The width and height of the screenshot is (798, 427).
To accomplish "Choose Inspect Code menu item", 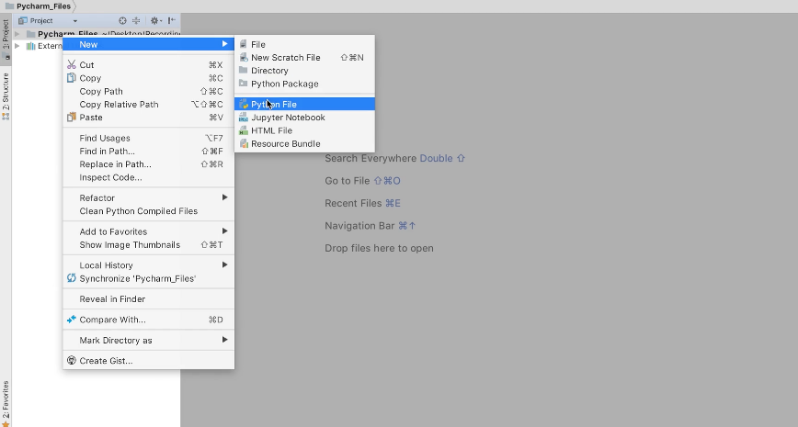I will point(148,177).
